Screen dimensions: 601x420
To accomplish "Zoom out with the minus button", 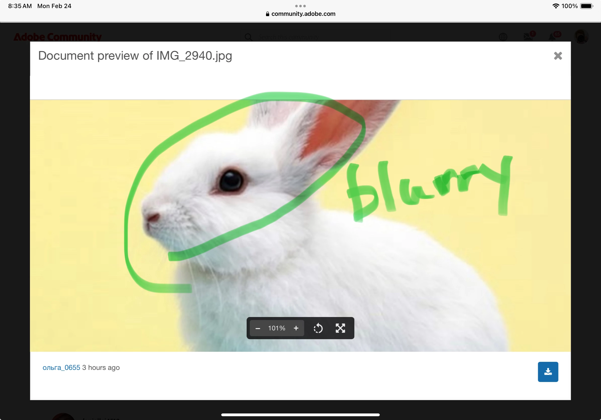I will point(257,328).
